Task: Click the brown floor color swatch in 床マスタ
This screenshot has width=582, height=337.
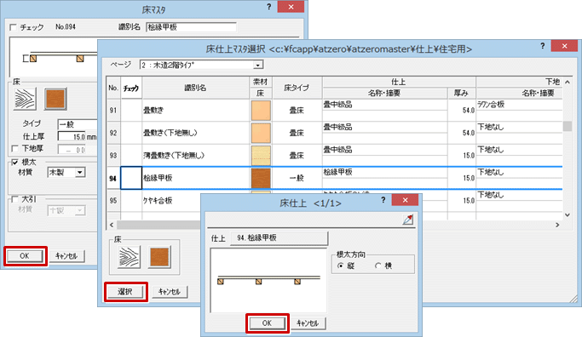Action: [55, 99]
